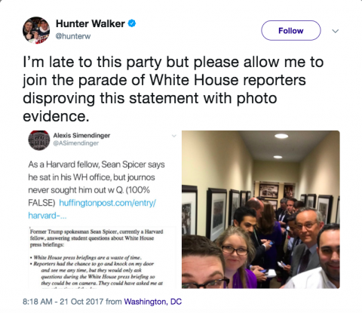Click Hunter Walker's profile avatar
Viewport: 362px width, 313px height.
36,30
